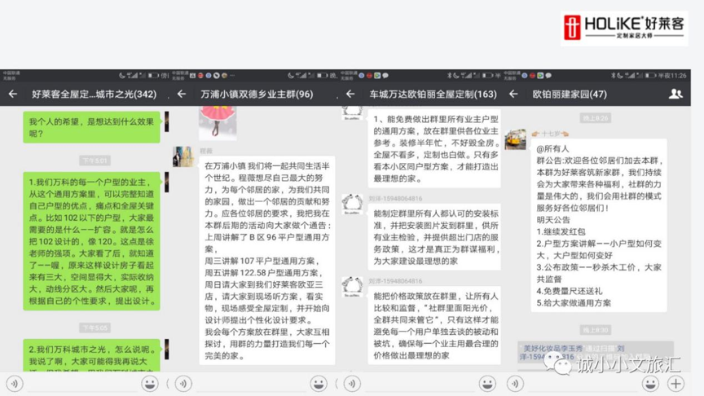Click status bar clock 半夜11:26

click(672, 76)
